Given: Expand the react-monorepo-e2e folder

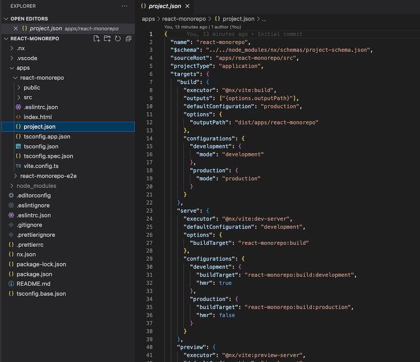Looking at the screenshot, I should click(x=48, y=176).
